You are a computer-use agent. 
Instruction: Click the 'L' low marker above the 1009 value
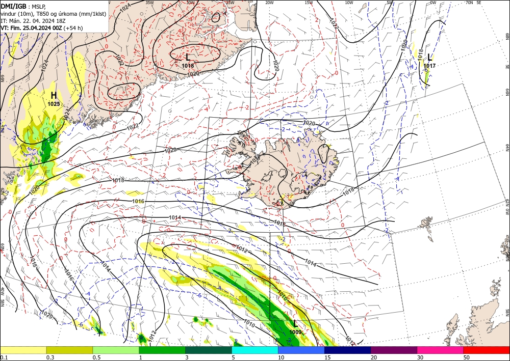click(295, 323)
